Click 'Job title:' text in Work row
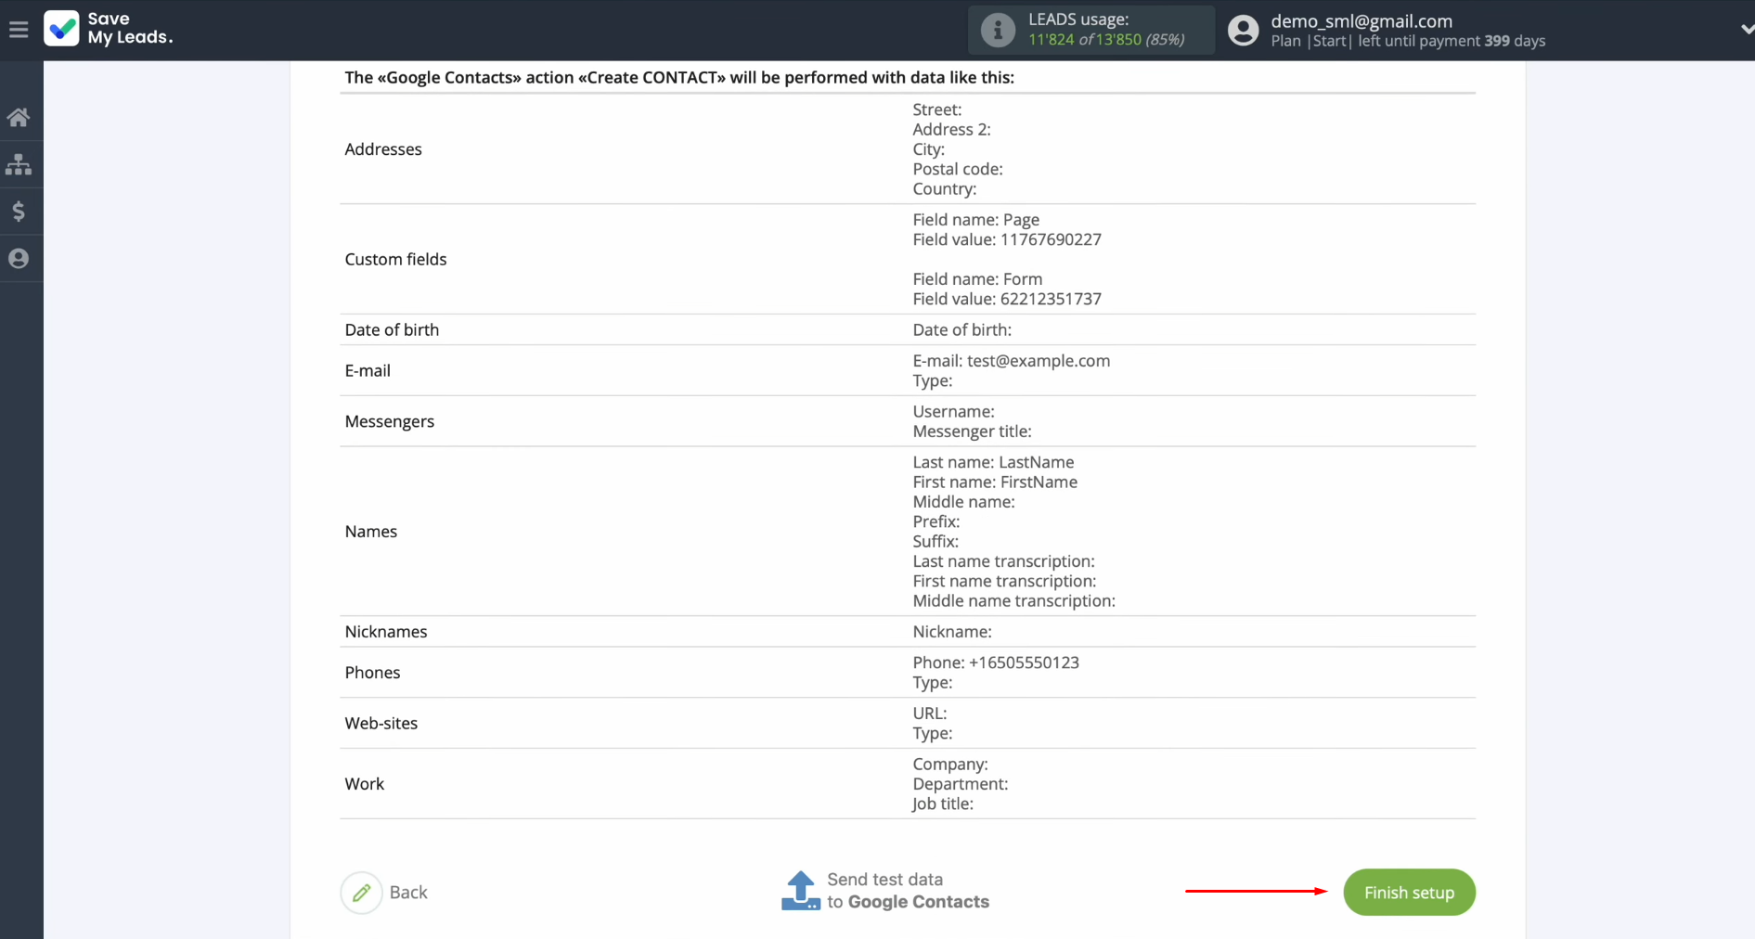This screenshot has height=939, width=1755. point(943,804)
